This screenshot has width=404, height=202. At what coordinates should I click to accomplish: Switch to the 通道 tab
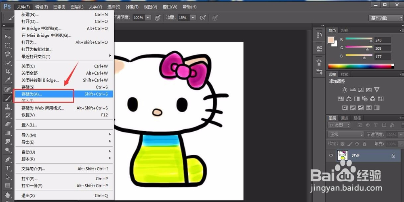coord(345,118)
